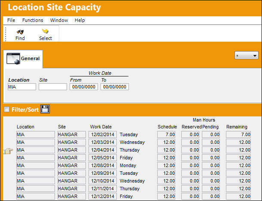Click the empty Site input field
262x201 pixels.
click(x=53, y=87)
